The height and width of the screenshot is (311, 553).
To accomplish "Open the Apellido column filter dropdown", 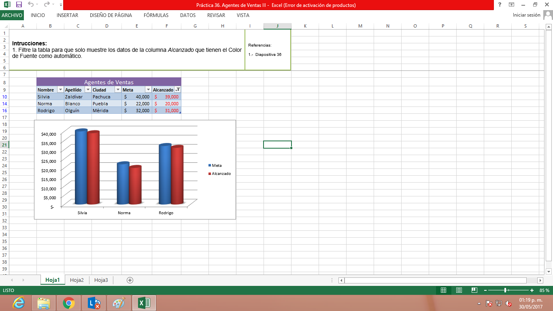I will click(x=88, y=90).
